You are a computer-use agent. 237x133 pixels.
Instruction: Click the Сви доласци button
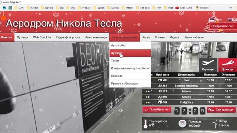click(x=221, y=110)
